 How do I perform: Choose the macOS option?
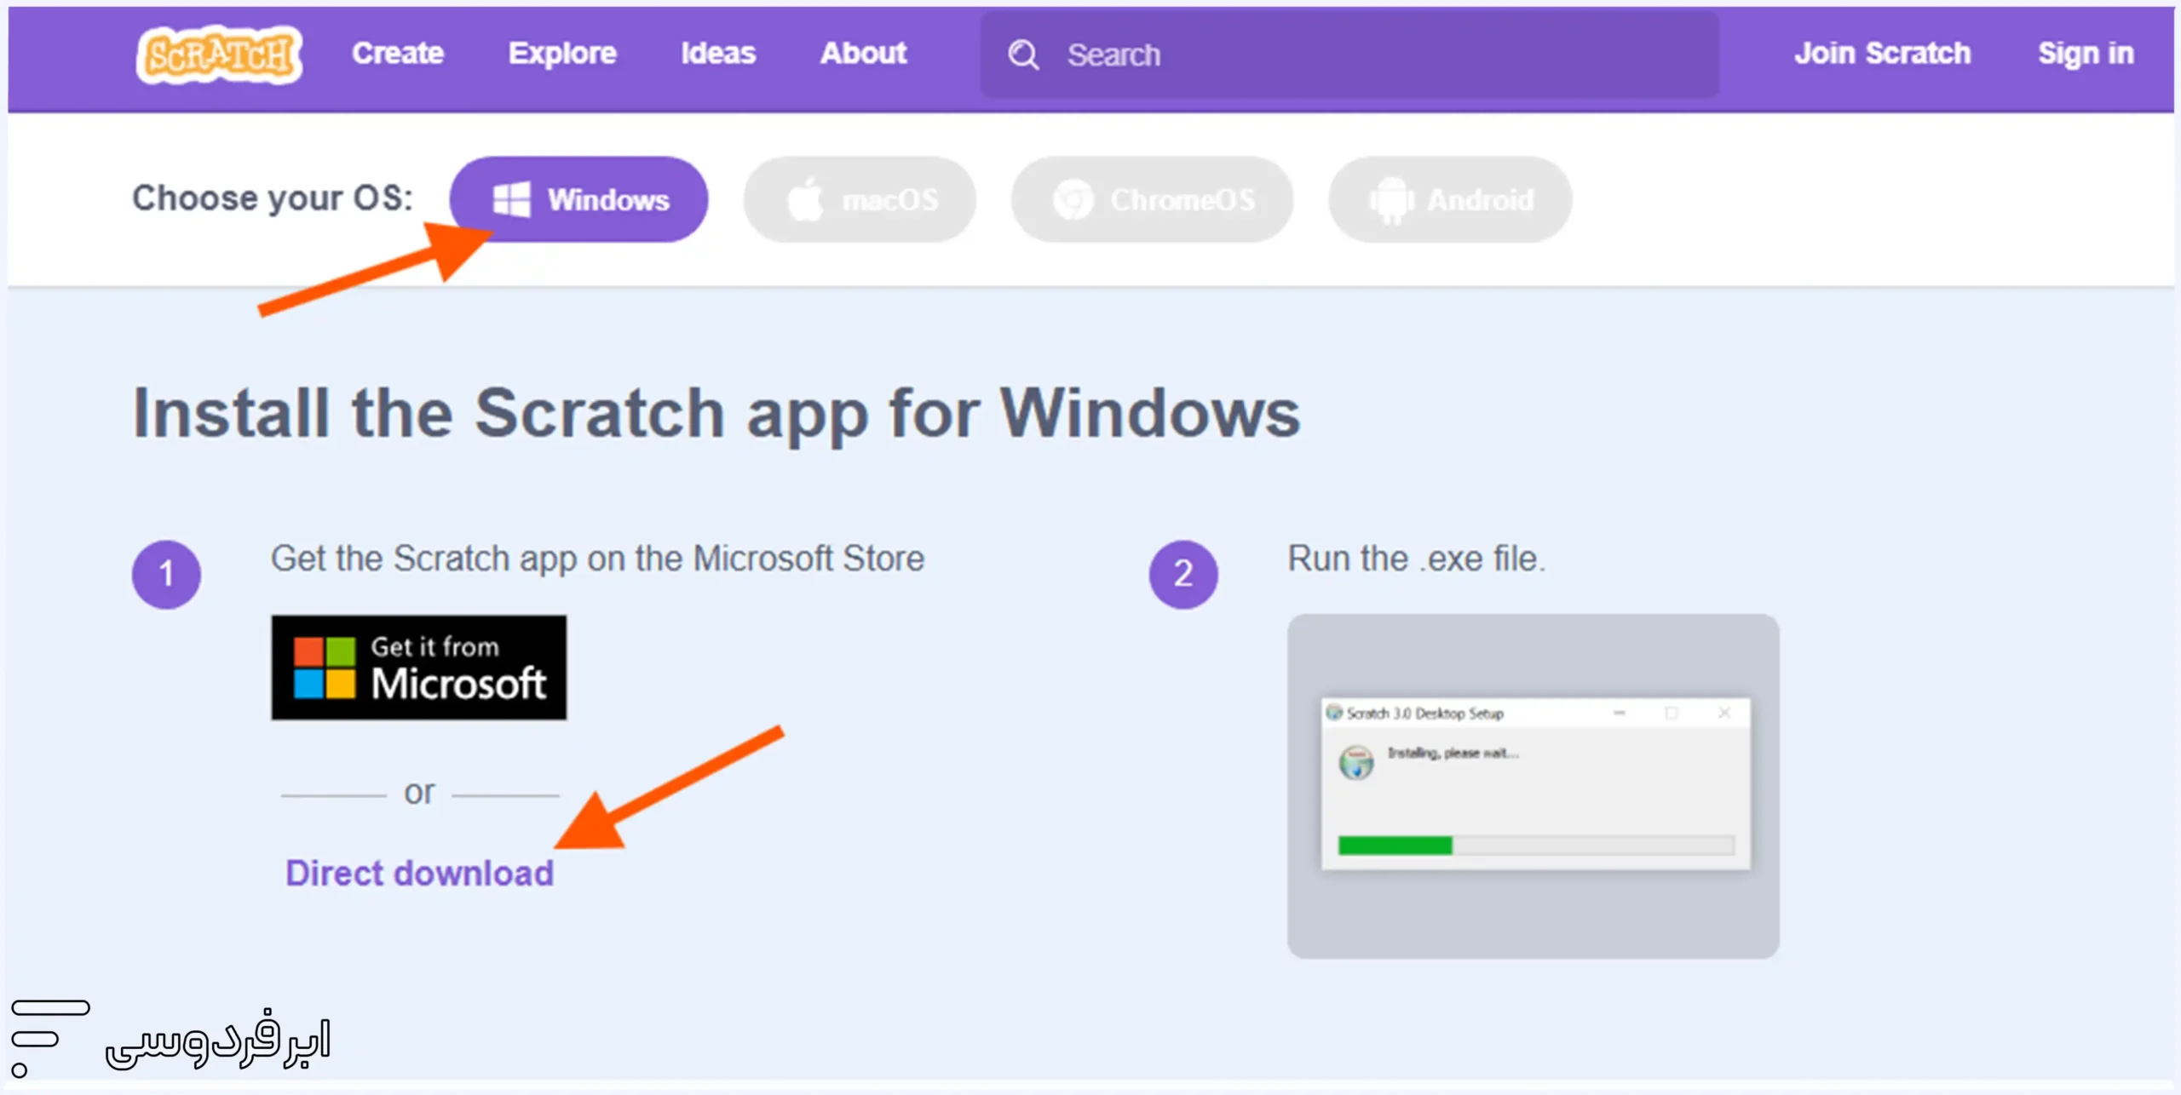point(860,199)
